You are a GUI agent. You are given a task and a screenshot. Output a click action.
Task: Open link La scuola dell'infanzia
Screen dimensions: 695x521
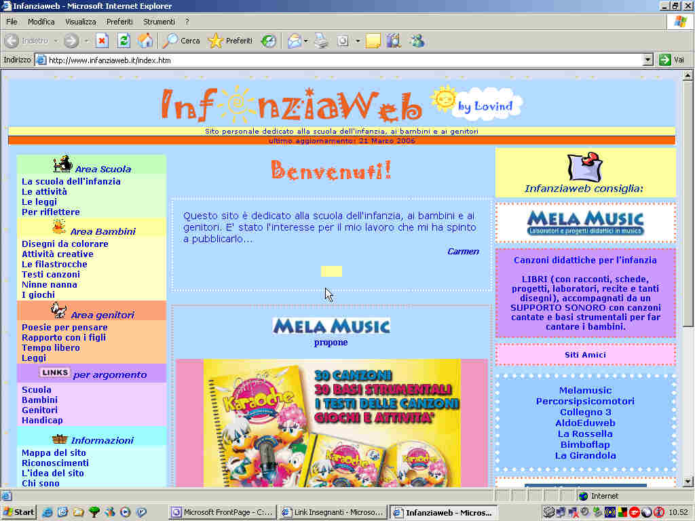[71, 181]
